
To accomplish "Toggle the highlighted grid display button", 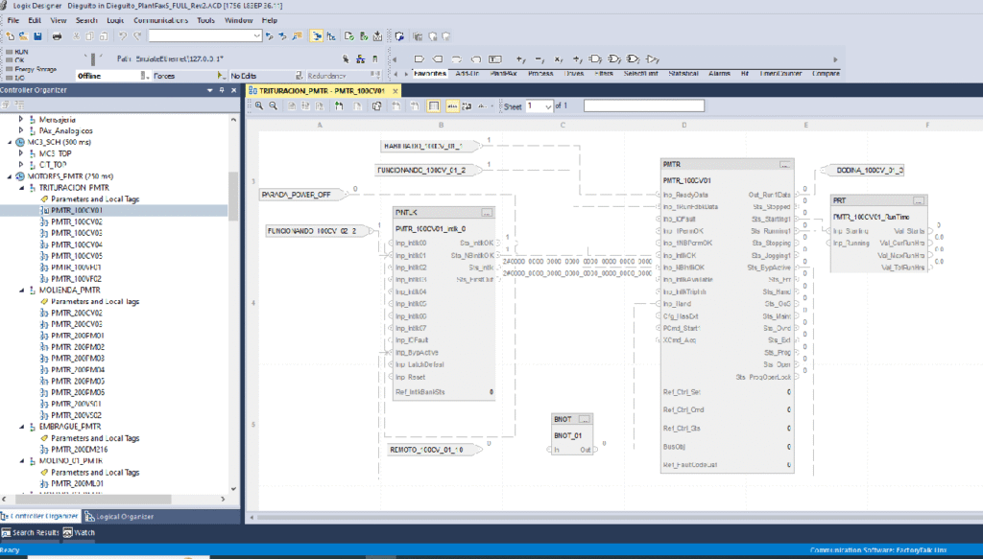I will click(x=434, y=106).
